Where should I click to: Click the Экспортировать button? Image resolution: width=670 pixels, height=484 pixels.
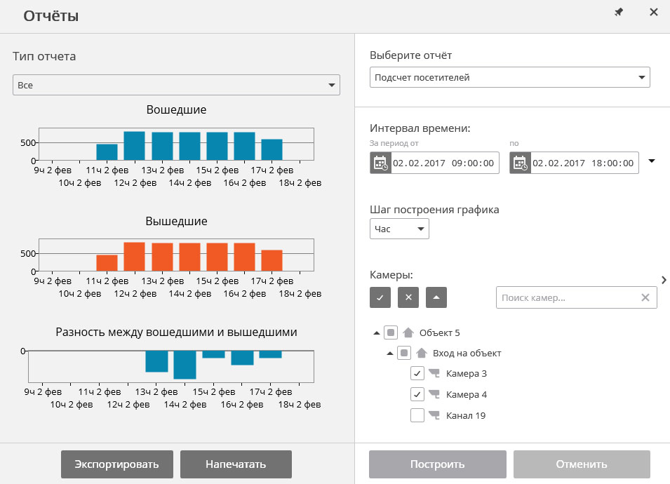pyautogui.click(x=117, y=464)
